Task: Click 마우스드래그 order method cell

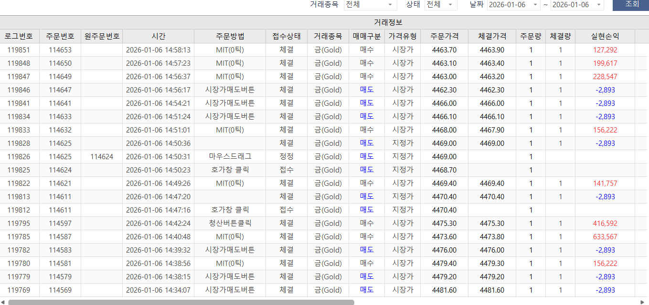Action: click(x=230, y=157)
